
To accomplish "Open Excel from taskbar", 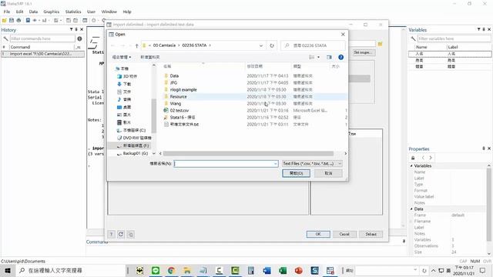I will 283,270.
